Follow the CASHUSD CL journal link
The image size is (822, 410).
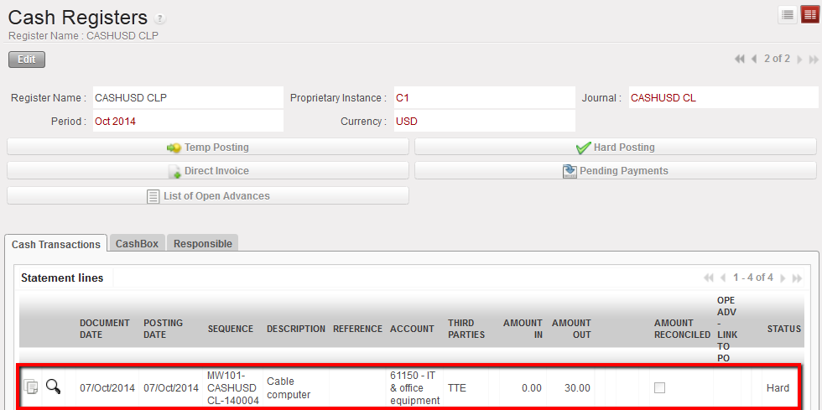point(663,98)
